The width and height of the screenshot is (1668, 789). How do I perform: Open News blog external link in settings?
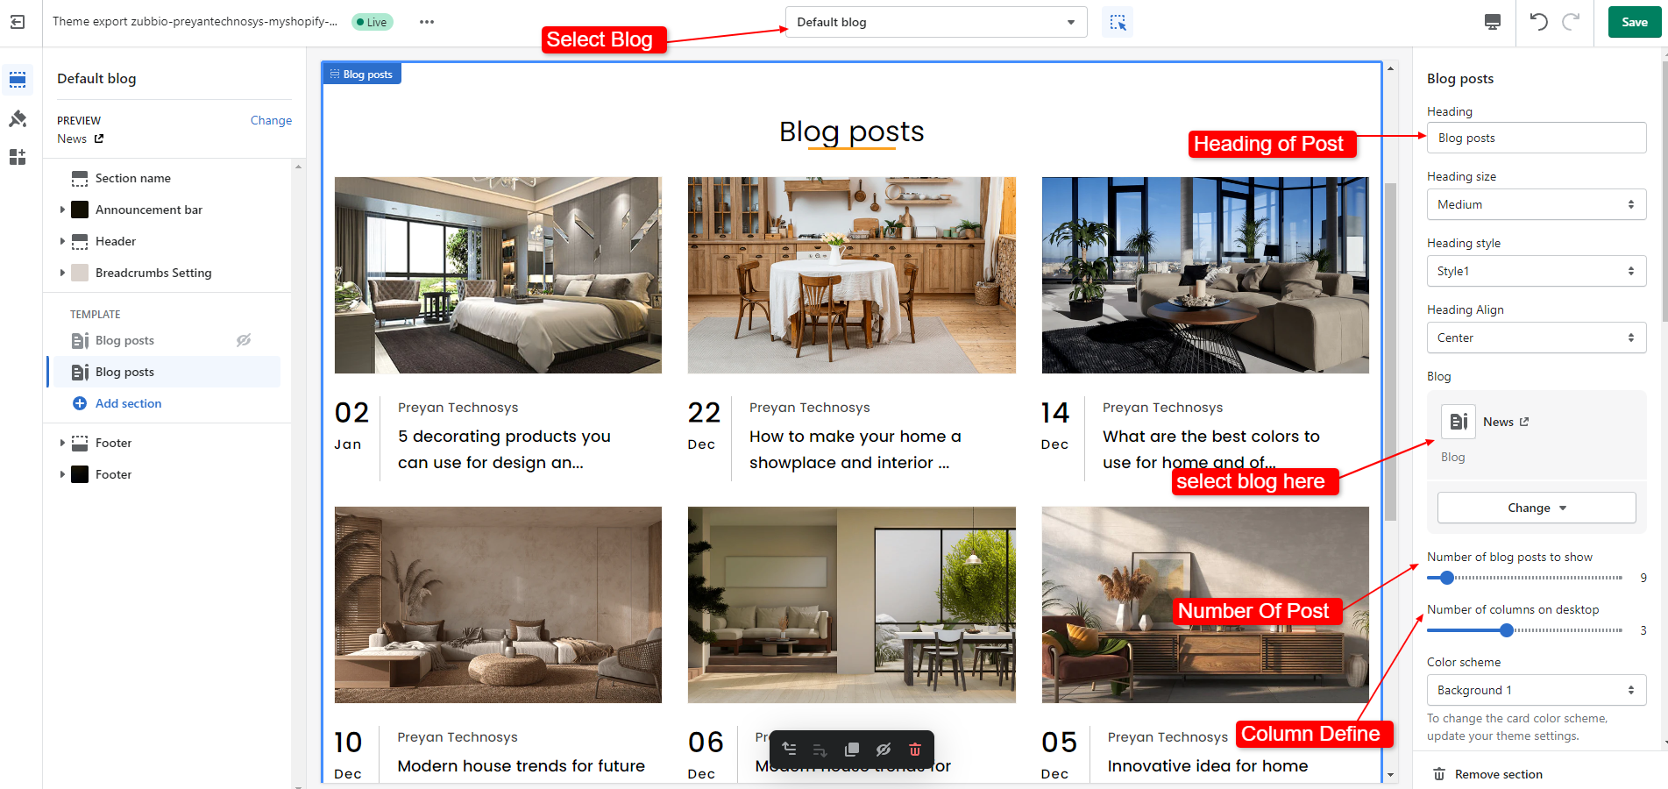(x=1524, y=422)
